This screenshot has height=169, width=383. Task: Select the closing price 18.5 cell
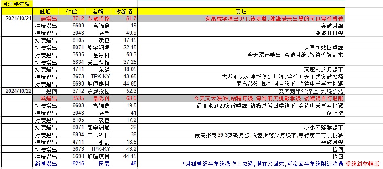pyautogui.click(x=124, y=142)
